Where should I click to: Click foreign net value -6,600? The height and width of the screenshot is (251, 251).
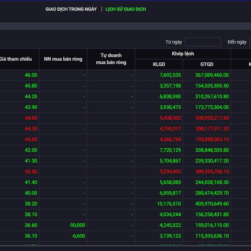[78, 236]
